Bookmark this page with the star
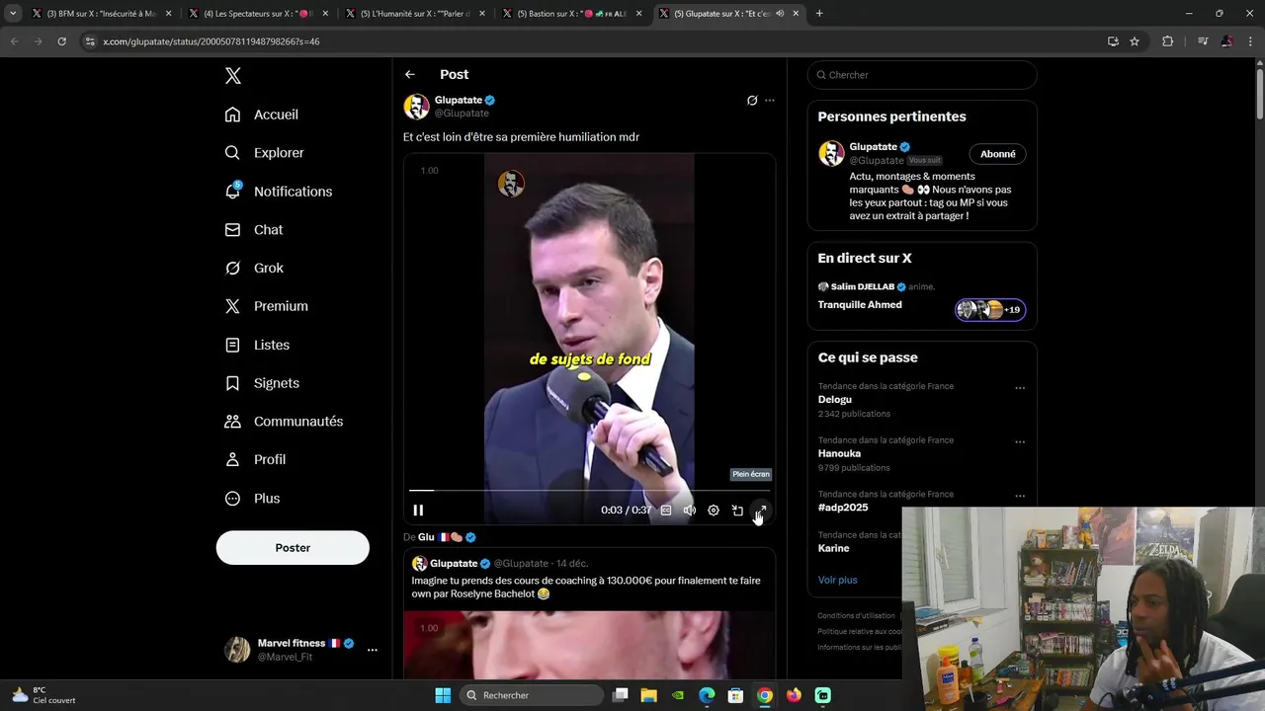Screen dimensions: 1265x711 (1135, 41)
